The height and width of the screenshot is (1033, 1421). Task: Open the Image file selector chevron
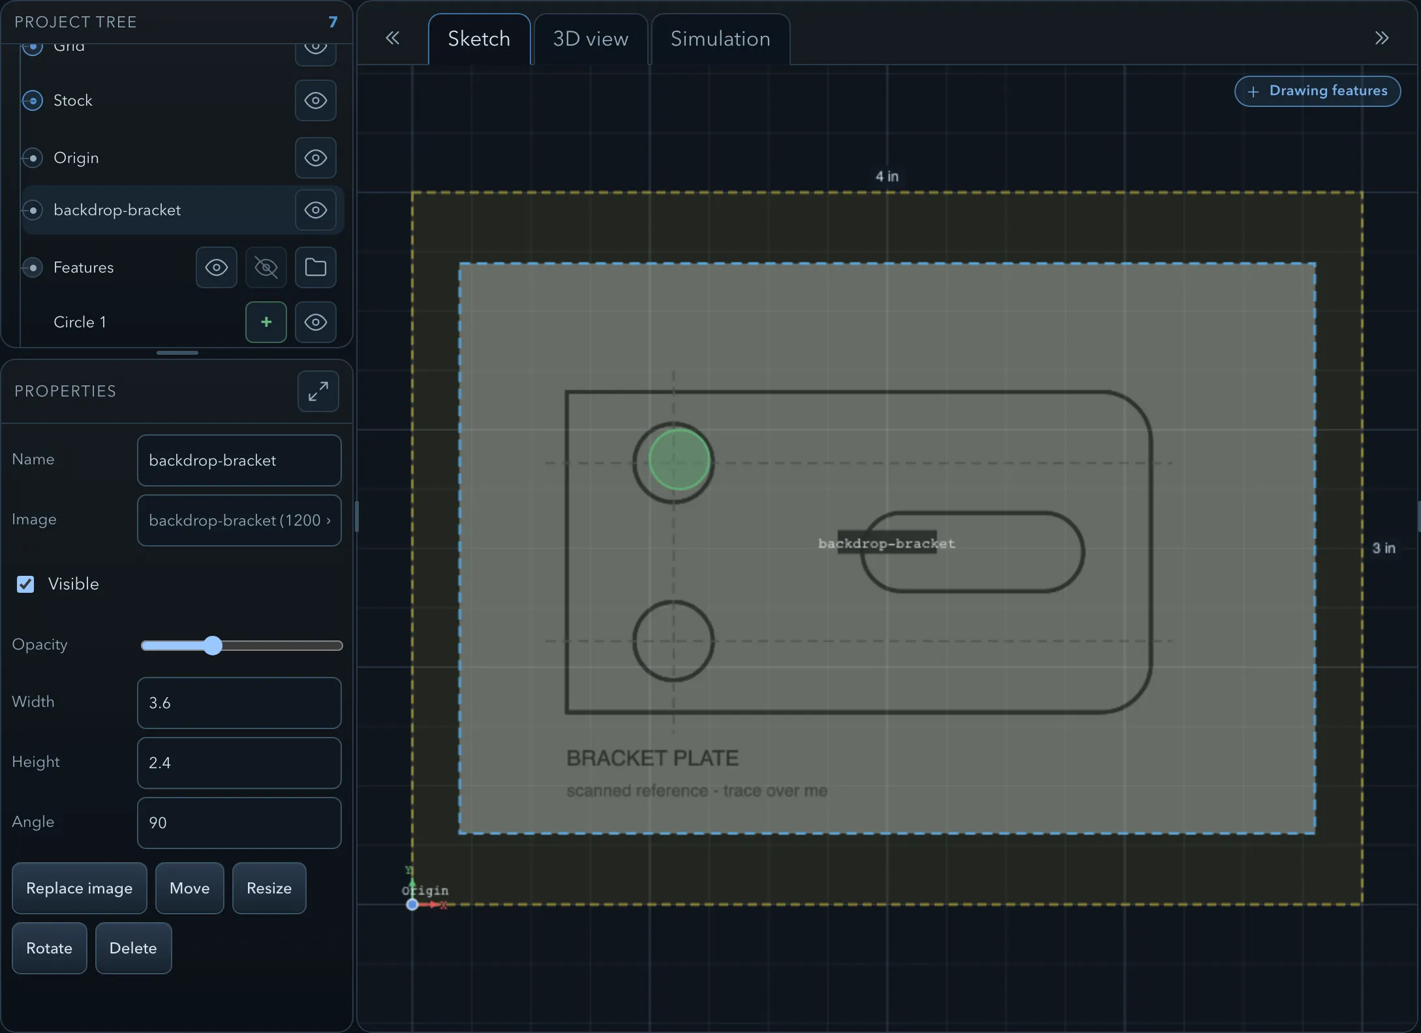(328, 520)
